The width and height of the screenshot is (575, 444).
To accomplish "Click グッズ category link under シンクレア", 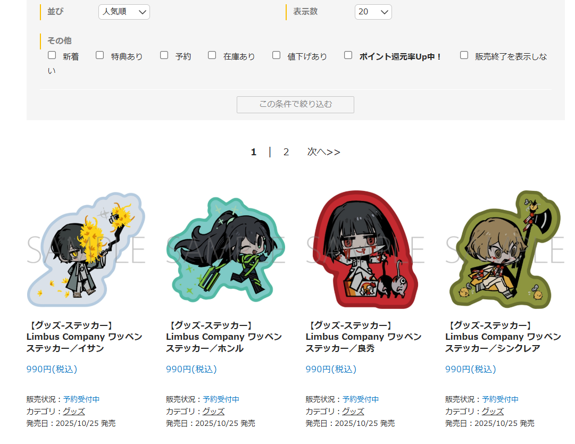I will point(493,412).
